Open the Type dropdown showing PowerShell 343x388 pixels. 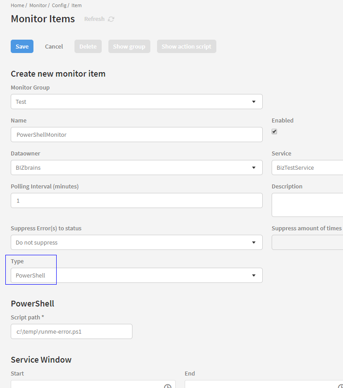click(136, 275)
